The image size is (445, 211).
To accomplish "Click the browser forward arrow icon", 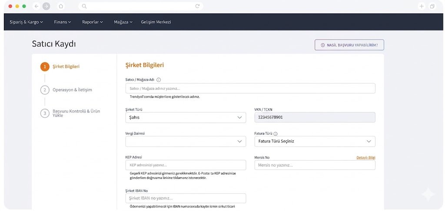I will tap(46, 6).
